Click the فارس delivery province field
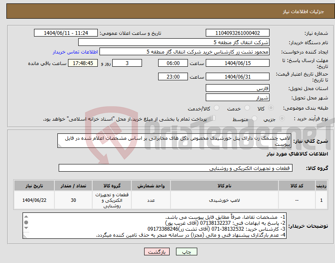The width and height of the screenshot is (335, 263). coord(237,88)
